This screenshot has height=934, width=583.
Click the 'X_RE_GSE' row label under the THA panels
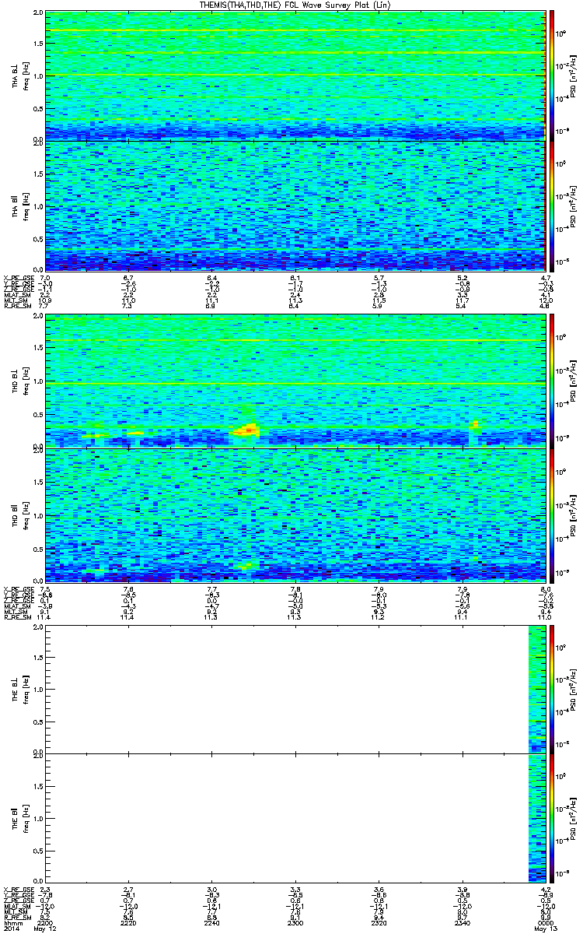(18, 278)
